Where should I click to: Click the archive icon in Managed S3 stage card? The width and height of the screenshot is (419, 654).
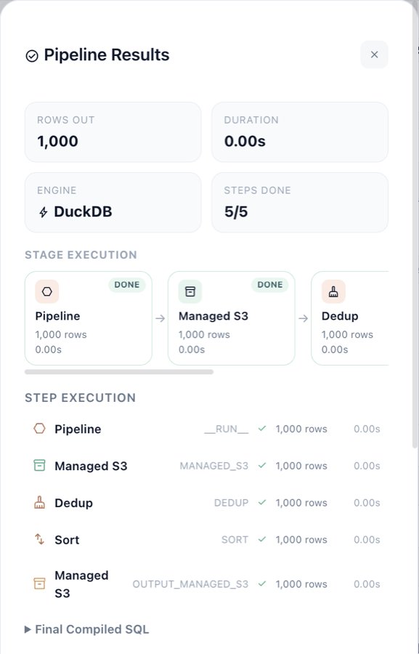[190, 291]
